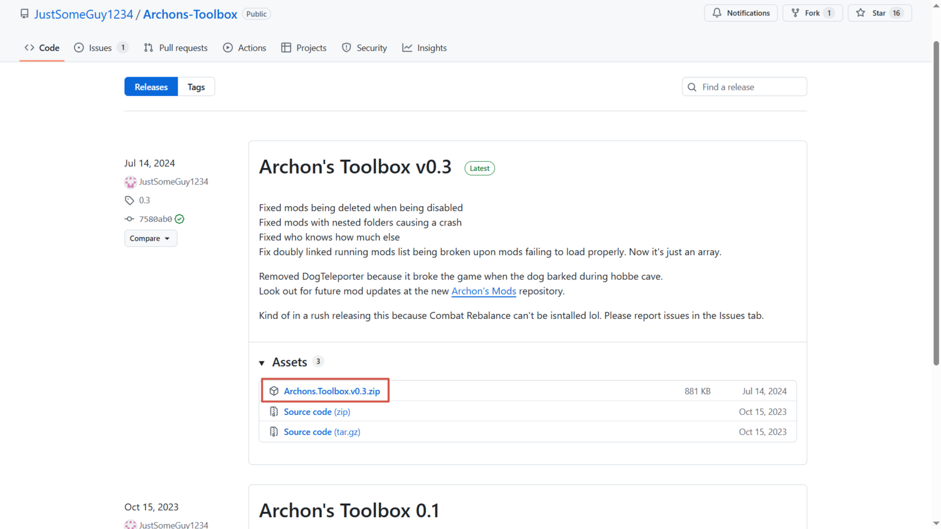Image resolution: width=941 pixels, height=529 pixels.
Task: Open the Security tab
Action: pos(364,48)
